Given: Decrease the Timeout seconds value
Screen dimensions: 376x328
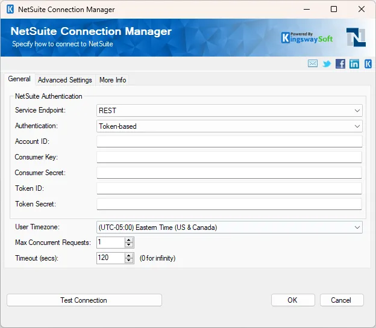Looking at the screenshot, I should tap(128, 261).
